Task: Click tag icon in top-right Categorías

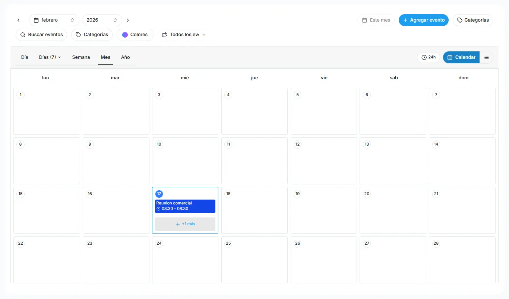Action: (460, 20)
